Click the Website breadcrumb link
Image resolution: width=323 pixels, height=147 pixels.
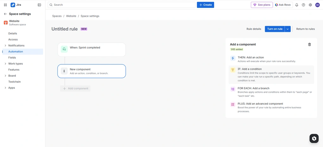[x=71, y=16]
